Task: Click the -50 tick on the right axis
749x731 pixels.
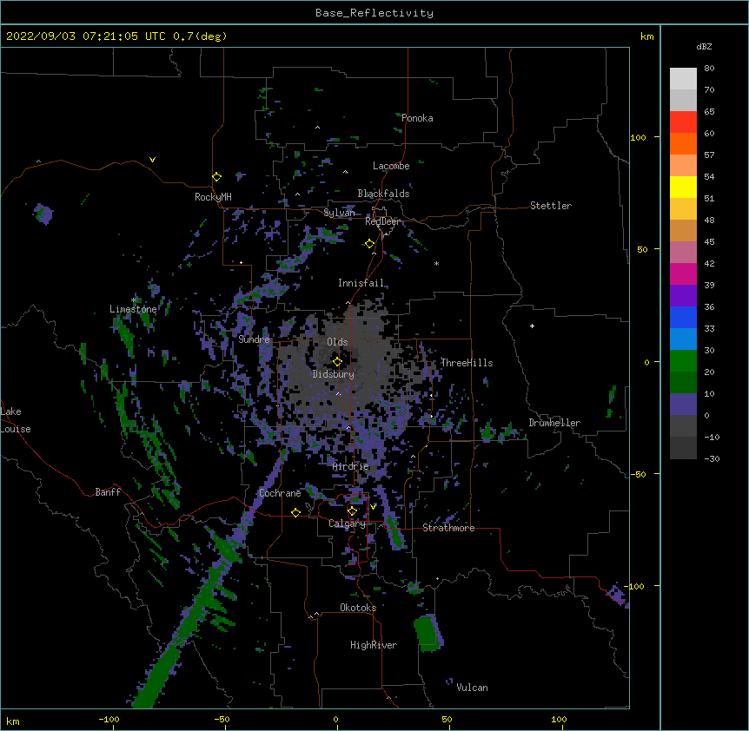Action: coord(638,474)
